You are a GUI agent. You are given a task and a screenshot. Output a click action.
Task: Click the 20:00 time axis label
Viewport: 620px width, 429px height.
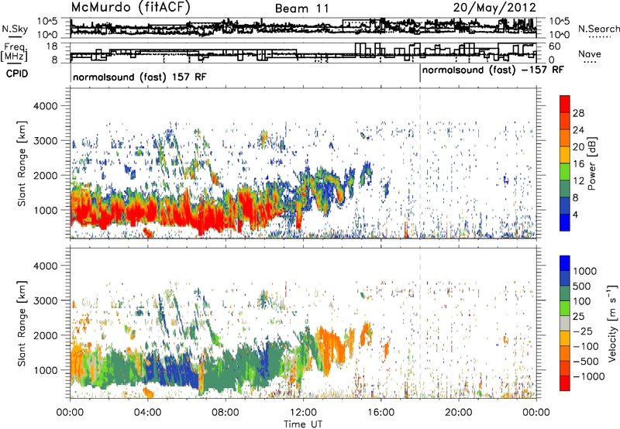pyautogui.click(x=458, y=413)
